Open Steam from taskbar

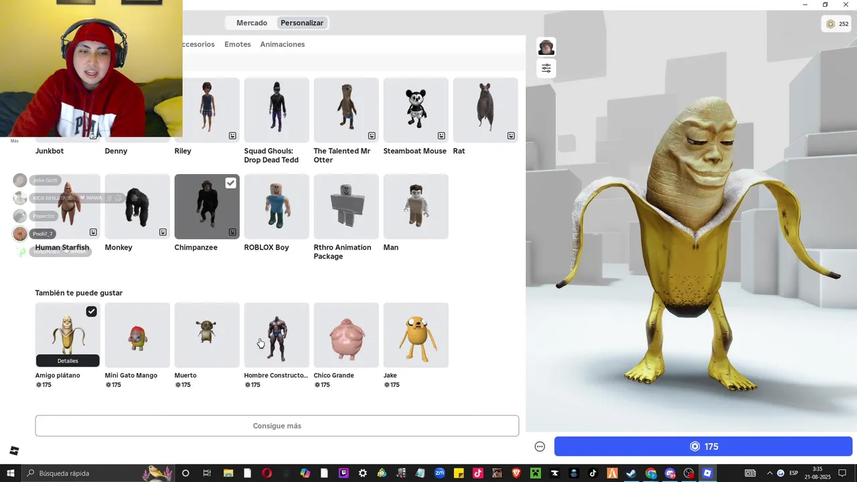(x=631, y=473)
